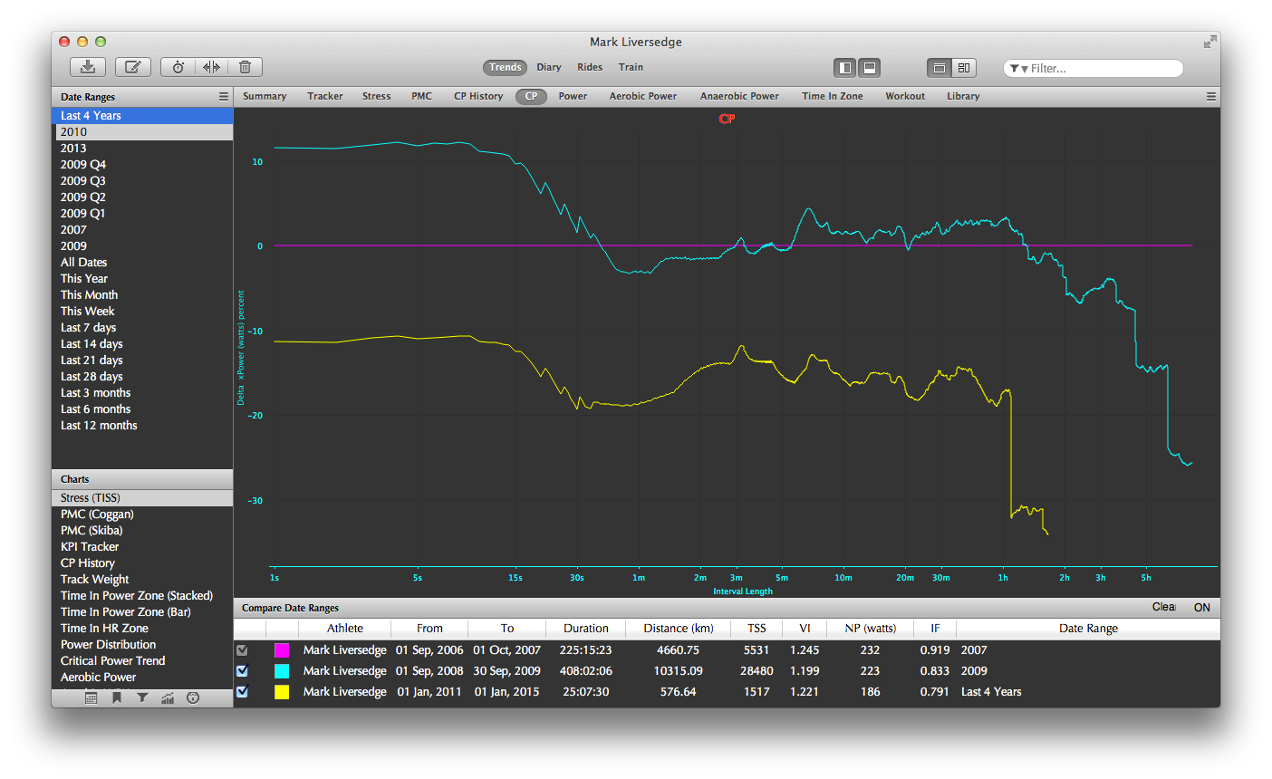Toggle the sidebar visibility icon

tap(845, 68)
